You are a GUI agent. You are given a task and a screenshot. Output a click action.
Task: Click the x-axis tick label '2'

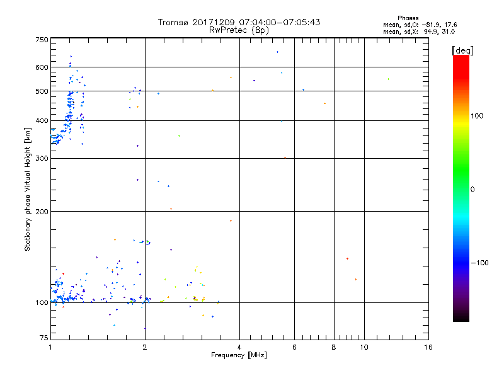coord(145,347)
